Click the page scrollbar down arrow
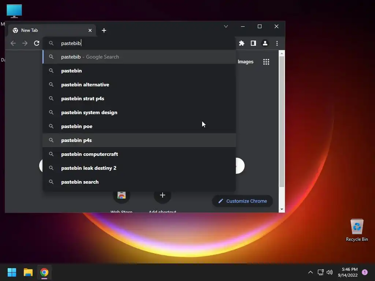The width and height of the screenshot is (375, 281). pyautogui.click(x=282, y=209)
